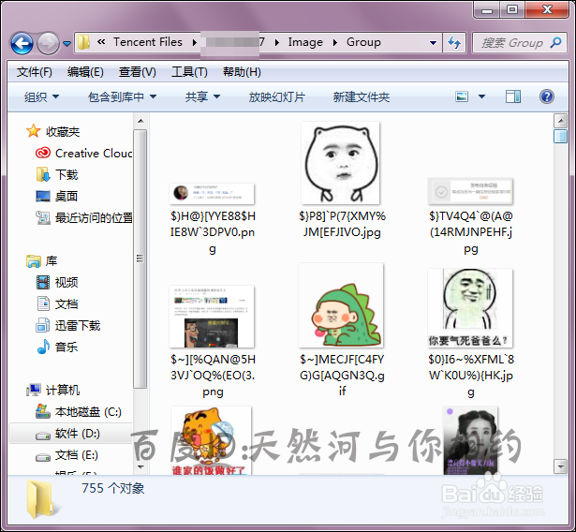
Task: Go back with the blue Back arrow
Action: pyautogui.click(x=22, y=43)
